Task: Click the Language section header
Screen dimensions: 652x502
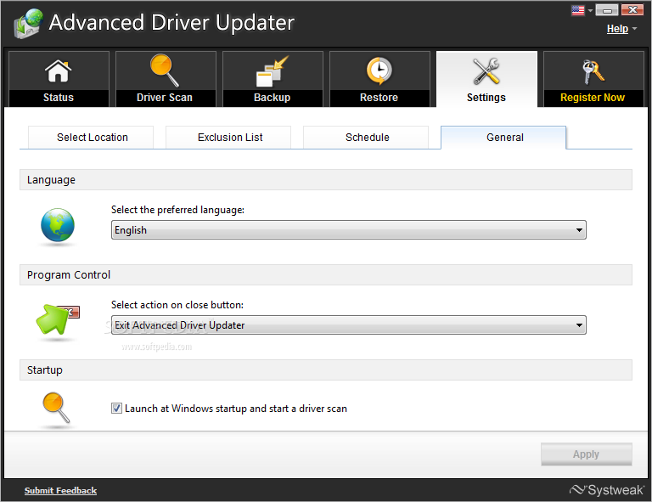Action: click(x=326, y=180)
